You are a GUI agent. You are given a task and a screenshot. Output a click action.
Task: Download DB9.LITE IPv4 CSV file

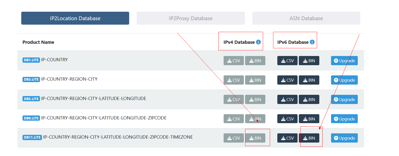(x=234, y=119)
